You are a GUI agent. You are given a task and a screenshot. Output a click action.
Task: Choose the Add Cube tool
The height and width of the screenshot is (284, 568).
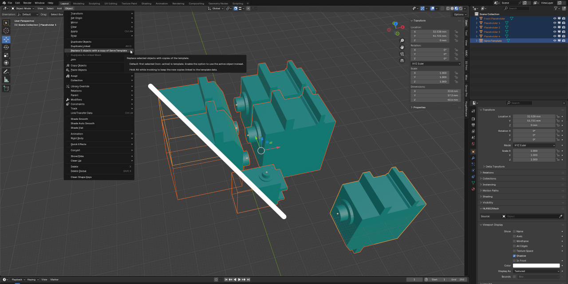6,88
